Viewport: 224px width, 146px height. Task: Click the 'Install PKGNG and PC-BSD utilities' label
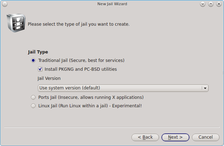coord(81,69)
